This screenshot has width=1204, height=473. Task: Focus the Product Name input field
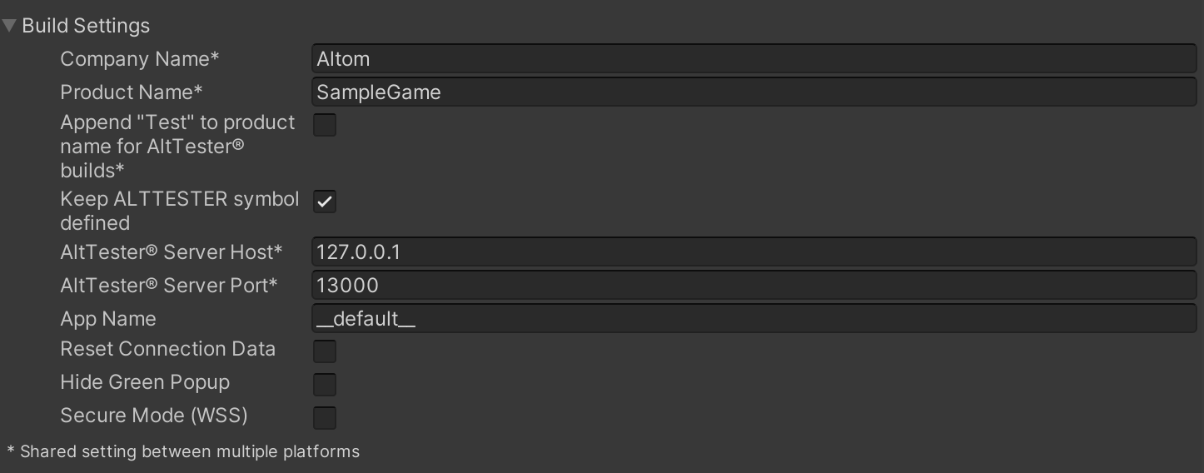click(754, 92)
